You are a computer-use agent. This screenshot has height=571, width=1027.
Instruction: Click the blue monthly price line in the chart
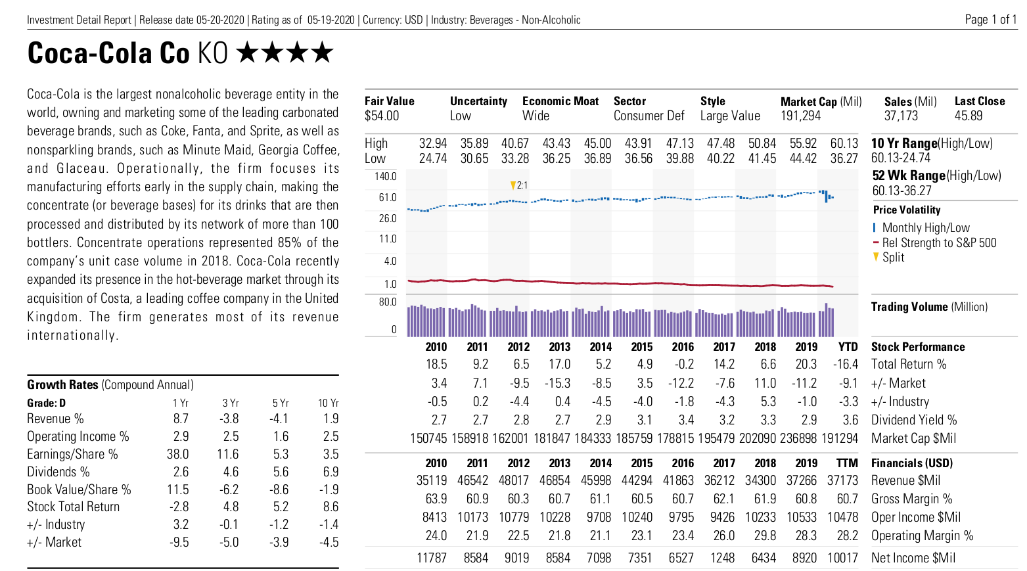coord(620,200)
